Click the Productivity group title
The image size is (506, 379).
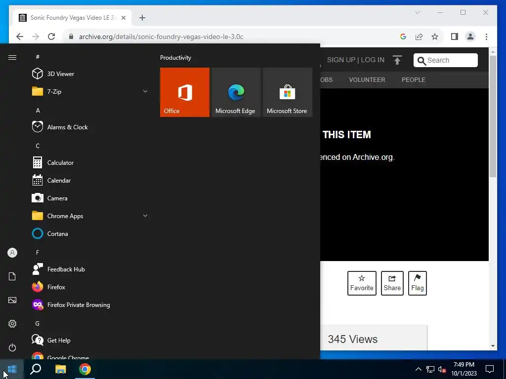(175, 58)
